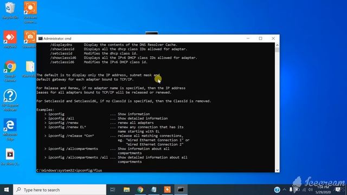Open File Explorer from the taskbar
The width and height of the screenshot is (347, 195).
pos(126,190)
